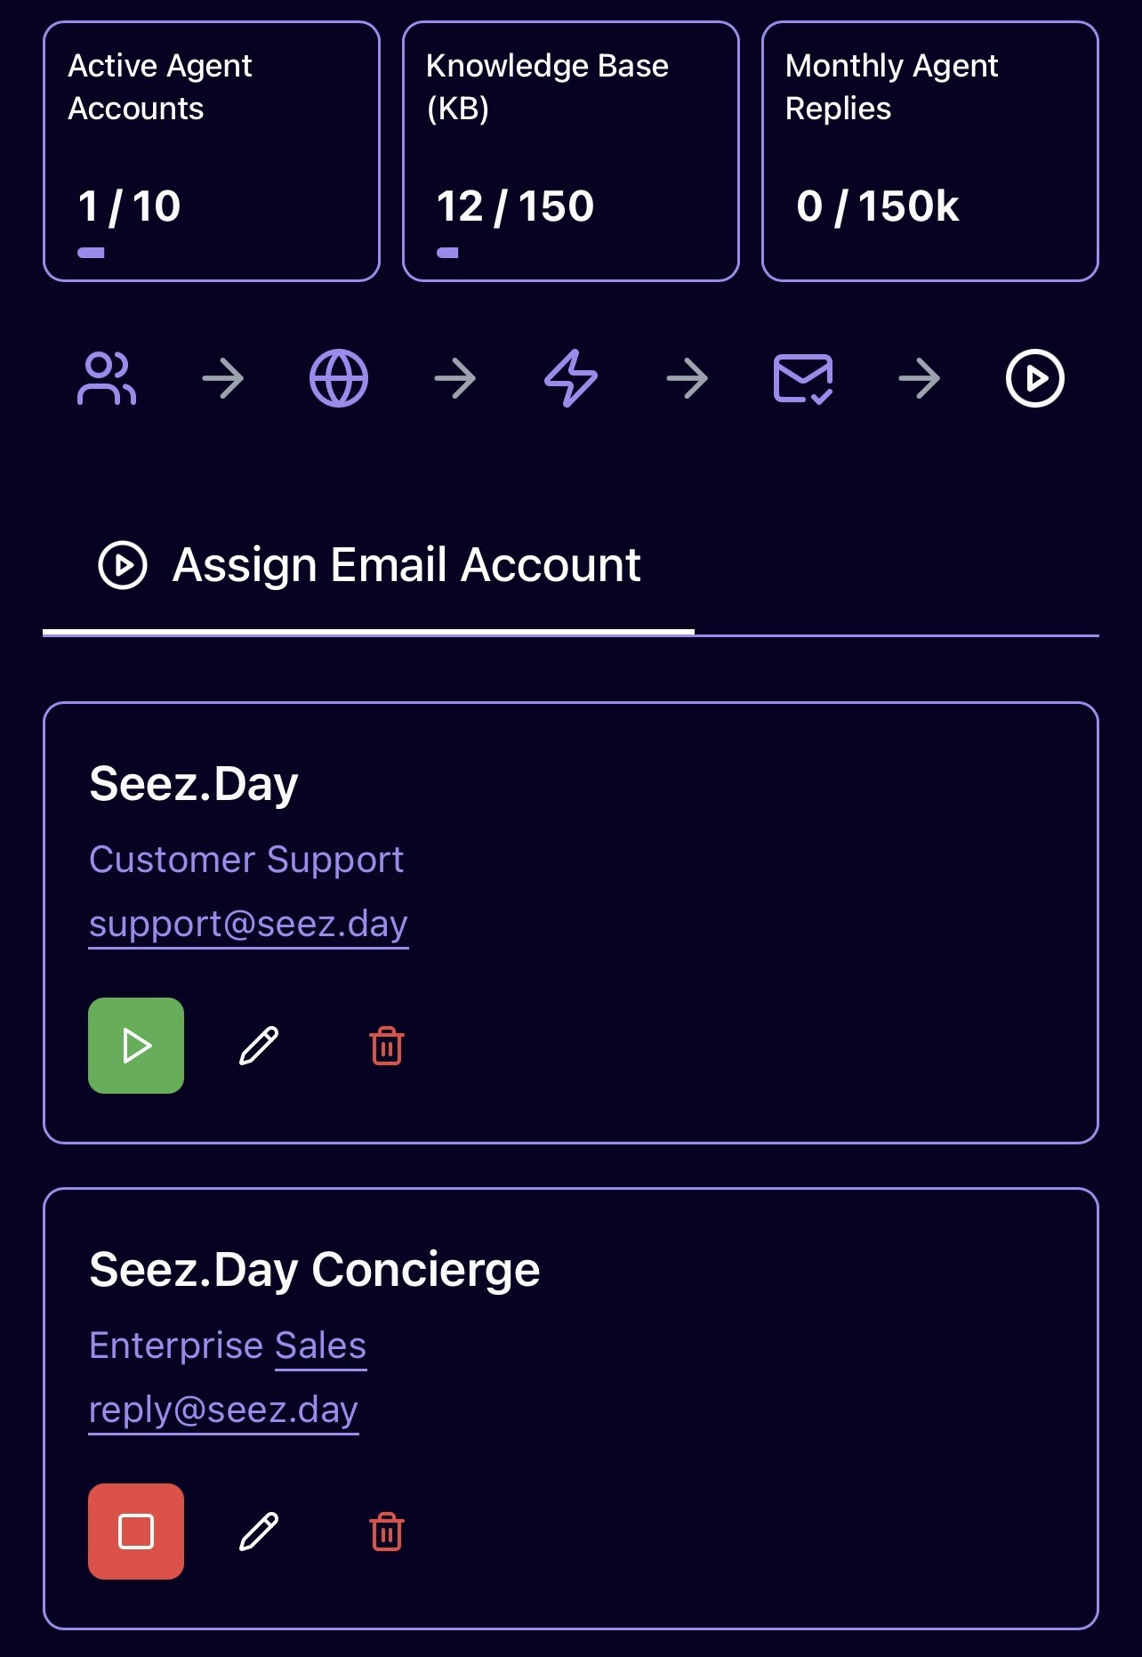
Task: Delete the Seez.Day Concierge agent
Action: point(387,1532)
